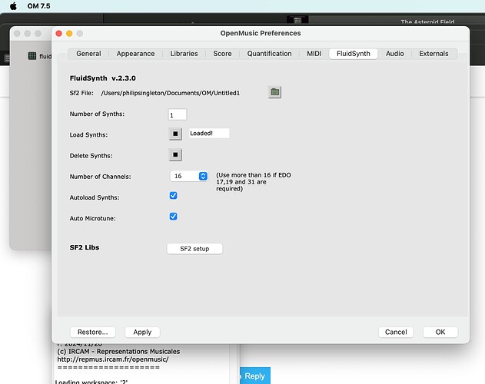Click the fluid patch grid icon in background window
The width and height of the screenshot is (485, 384).
tap(32, 56)
